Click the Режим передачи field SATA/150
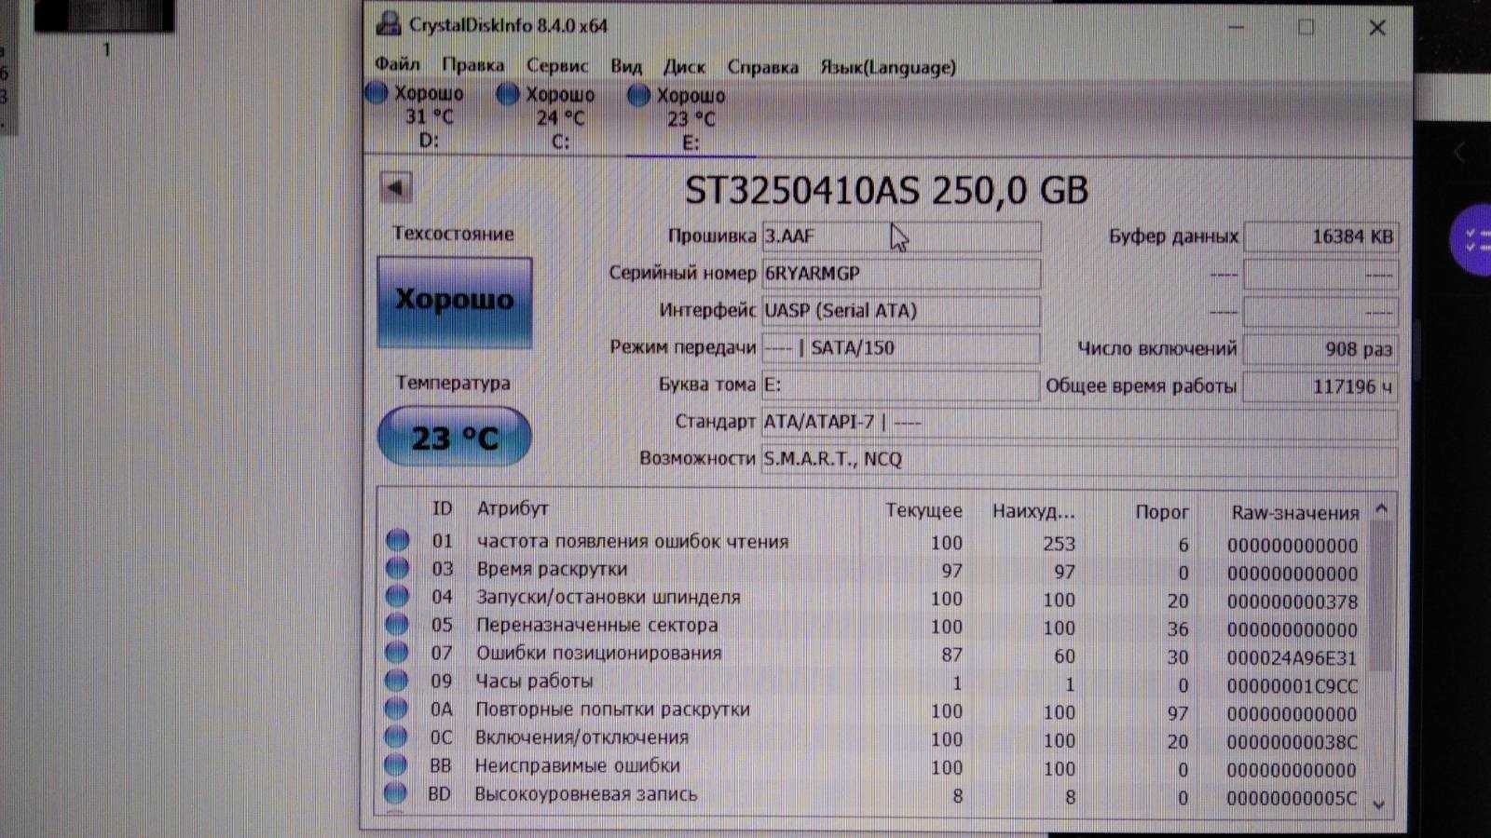The width and height of the screenshot is (1491, 838). click(901, 348)
